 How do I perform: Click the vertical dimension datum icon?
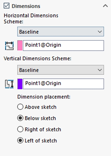click(x=9, y=84)
